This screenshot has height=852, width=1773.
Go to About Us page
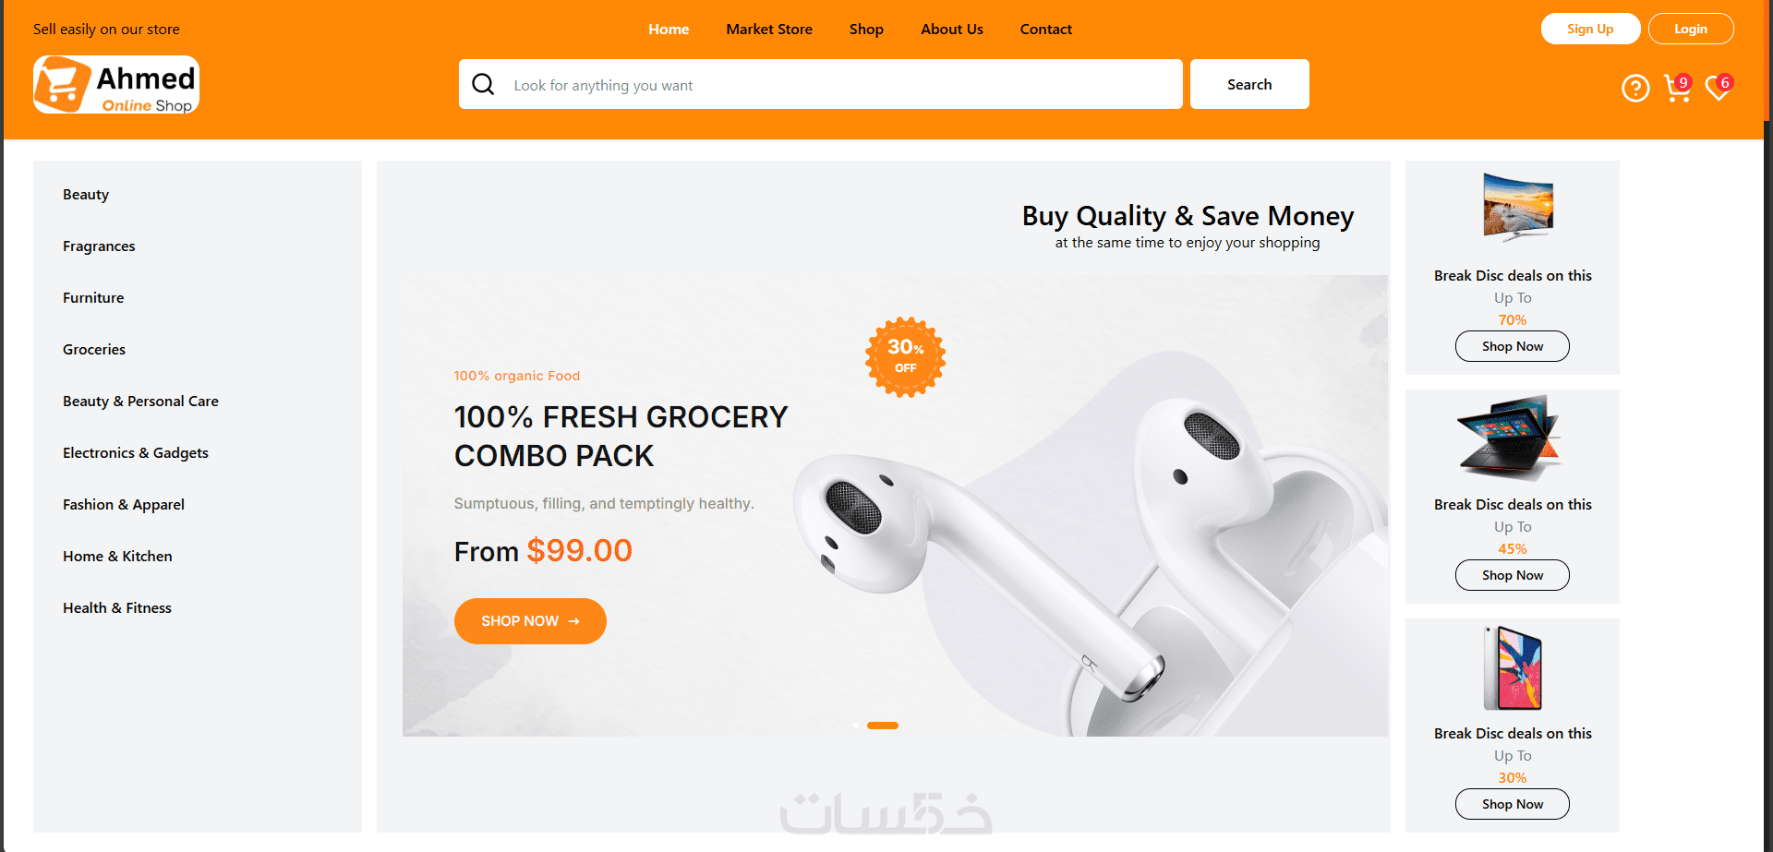point(952,29)
